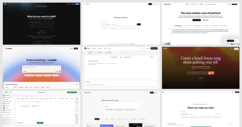Open Grammar Checker in QuillBot sidebar

[x=8, y=97]
